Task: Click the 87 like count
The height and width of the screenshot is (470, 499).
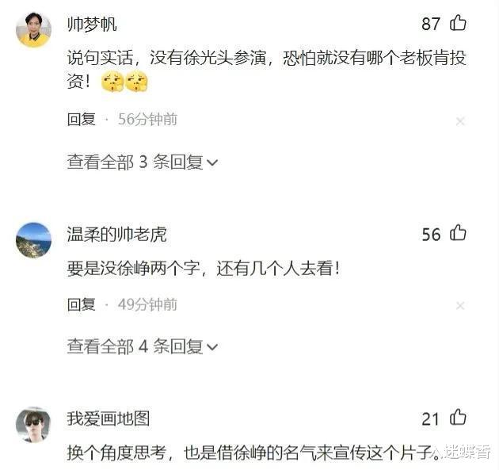Action: 431,24
